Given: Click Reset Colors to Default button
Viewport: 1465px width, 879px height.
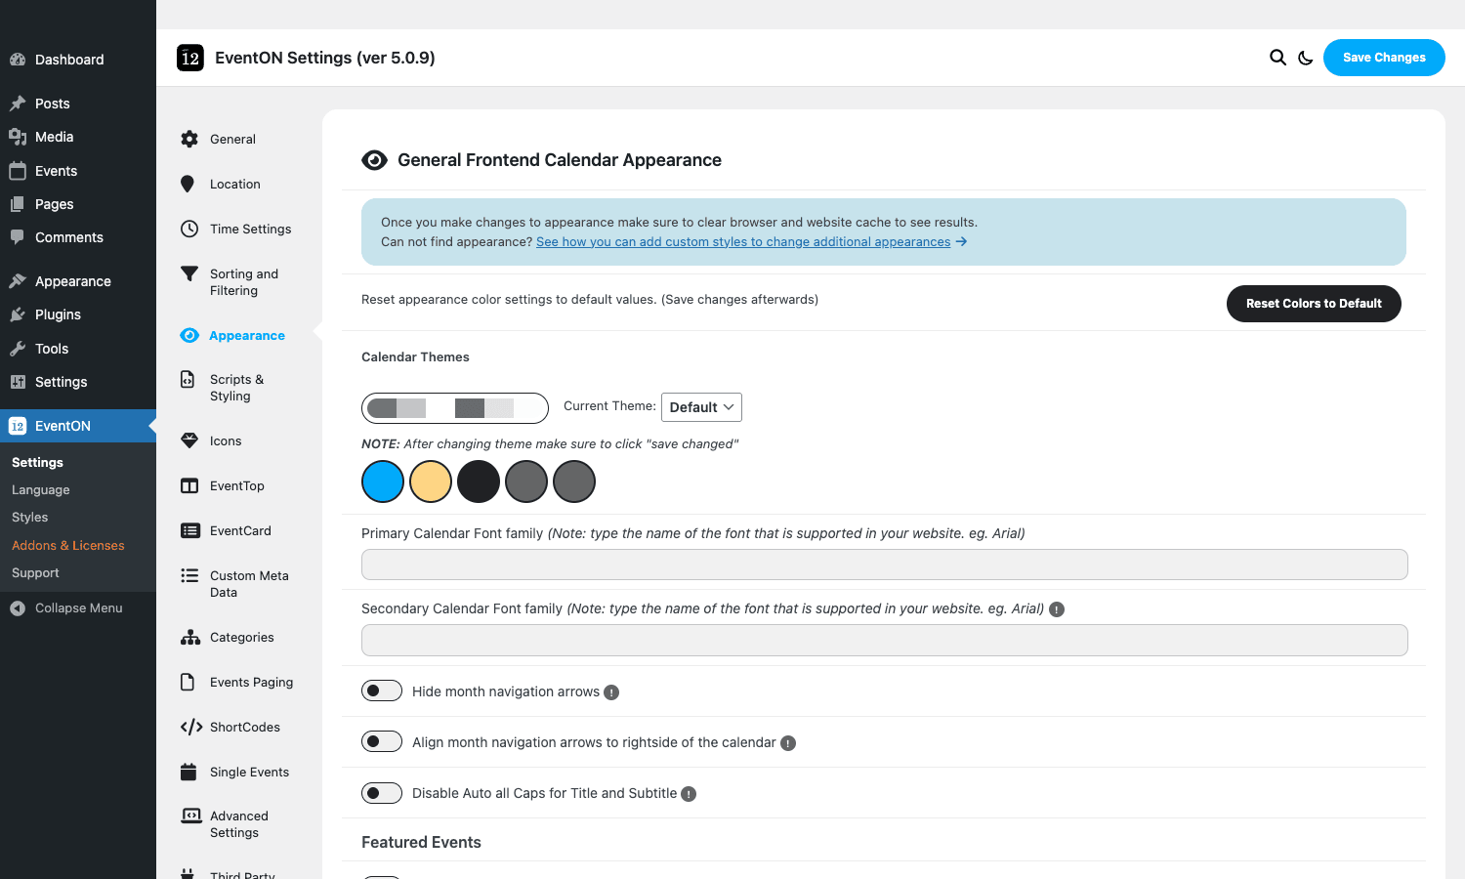Looking at the screenshot, I should click(x=1314, y=304).
